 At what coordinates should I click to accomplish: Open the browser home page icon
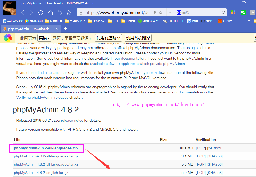tap(51, 13)
